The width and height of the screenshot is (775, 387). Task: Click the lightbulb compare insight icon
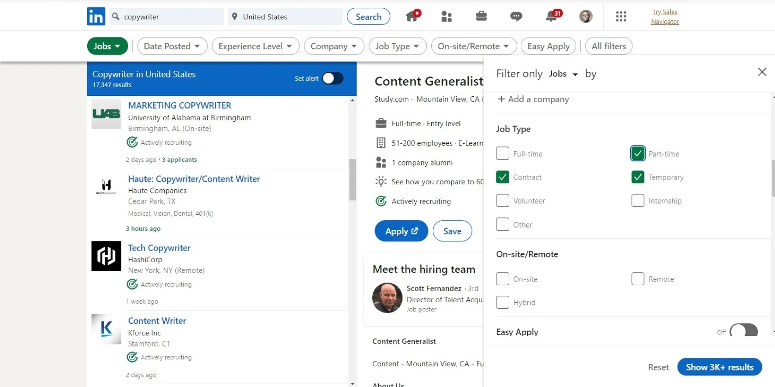point(381,182)
